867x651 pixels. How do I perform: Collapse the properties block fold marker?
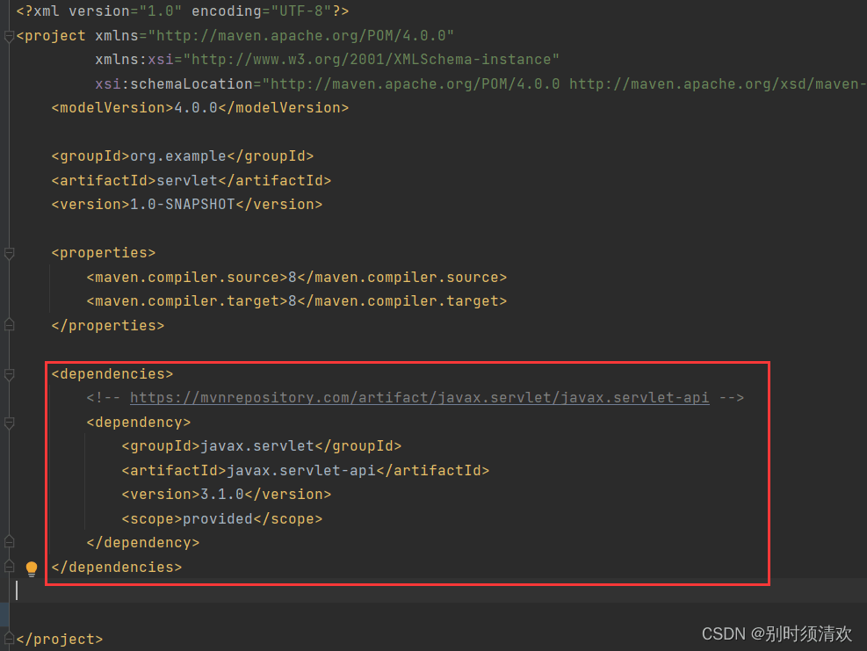click(9, 254)
